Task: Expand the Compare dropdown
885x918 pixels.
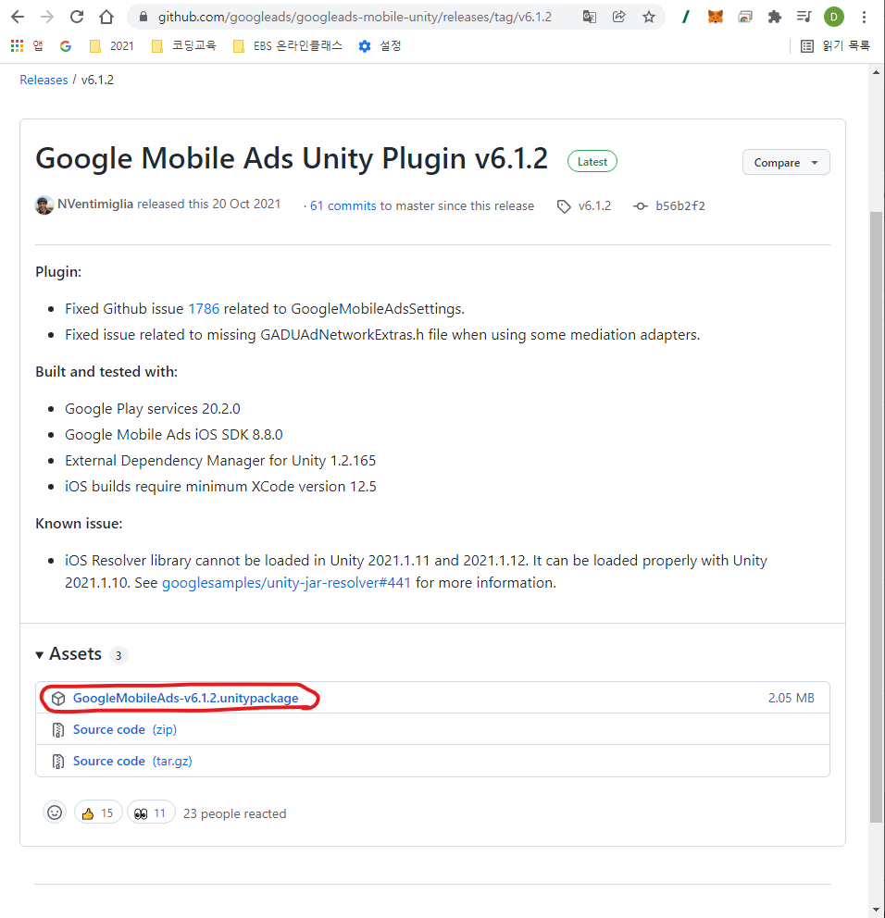Action: coord(786,162)
